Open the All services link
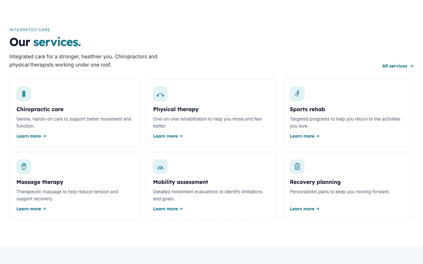 click(x=398, y=66)
